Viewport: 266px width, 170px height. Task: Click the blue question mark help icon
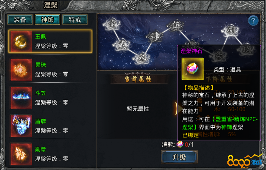coord(253,21)
